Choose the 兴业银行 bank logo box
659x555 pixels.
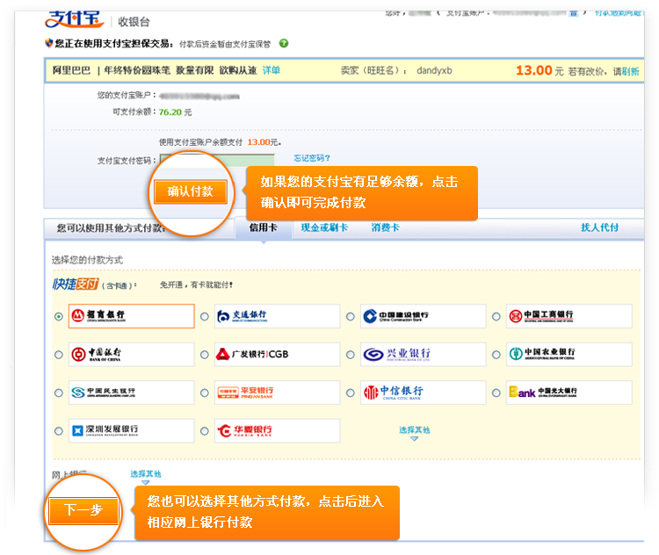pos(424,354)
